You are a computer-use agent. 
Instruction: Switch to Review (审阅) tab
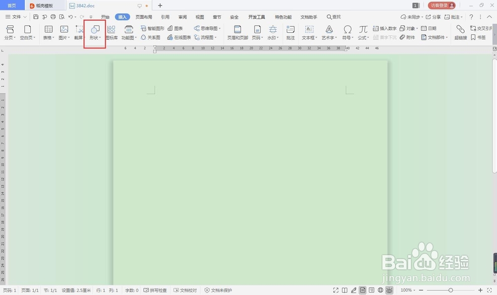tap(182, 17)
